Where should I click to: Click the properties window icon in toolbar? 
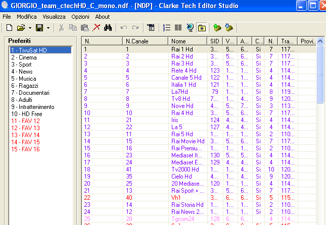pos(151,28)
